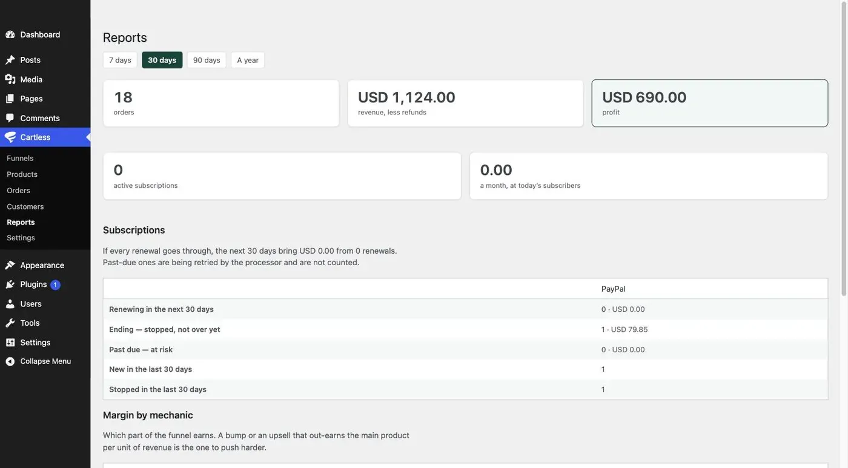Click the Cartless plugin icon
Screen dimensions: 848x468
pos(10,137)
